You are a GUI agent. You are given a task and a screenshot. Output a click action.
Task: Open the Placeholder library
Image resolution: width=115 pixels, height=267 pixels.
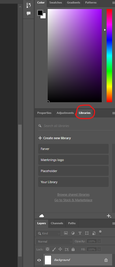(73, 171)
